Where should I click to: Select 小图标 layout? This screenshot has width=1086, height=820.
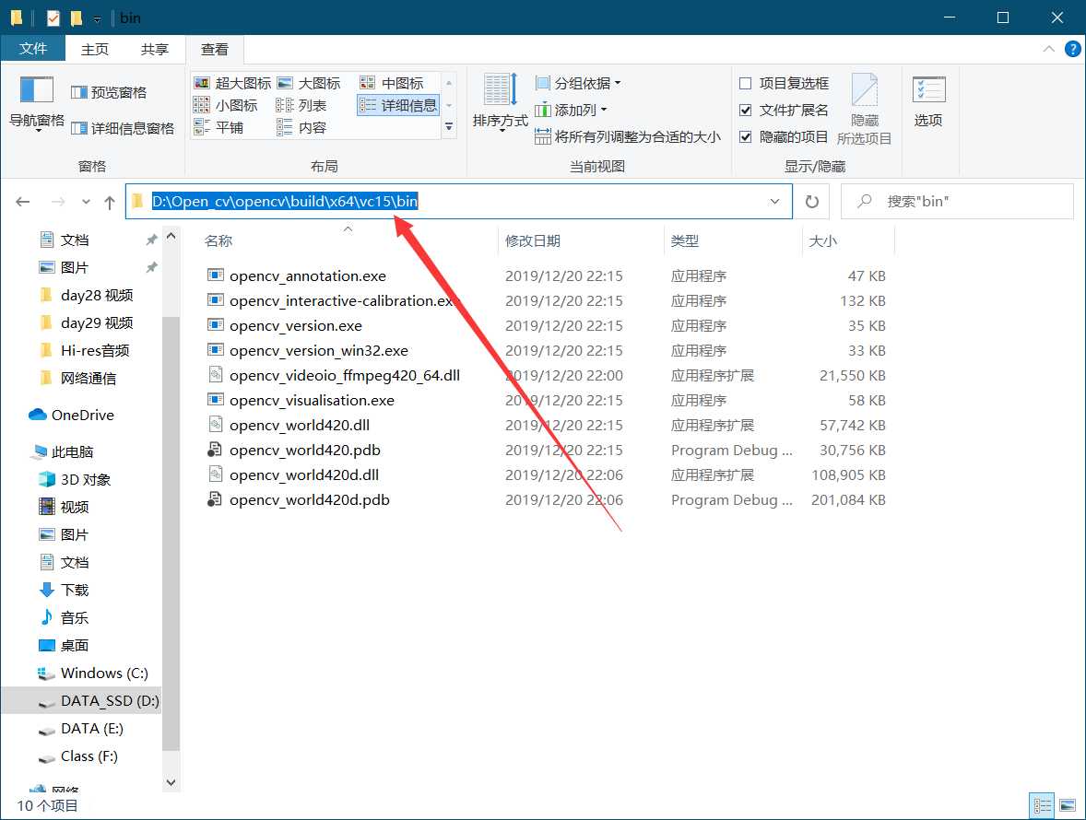point(226,105)
